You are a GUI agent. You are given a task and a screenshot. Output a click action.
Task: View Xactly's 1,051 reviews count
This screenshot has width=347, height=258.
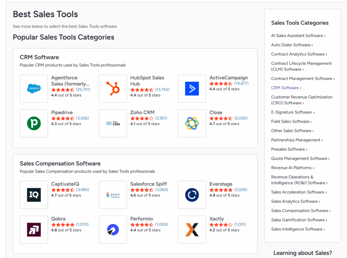coord(240,224)
